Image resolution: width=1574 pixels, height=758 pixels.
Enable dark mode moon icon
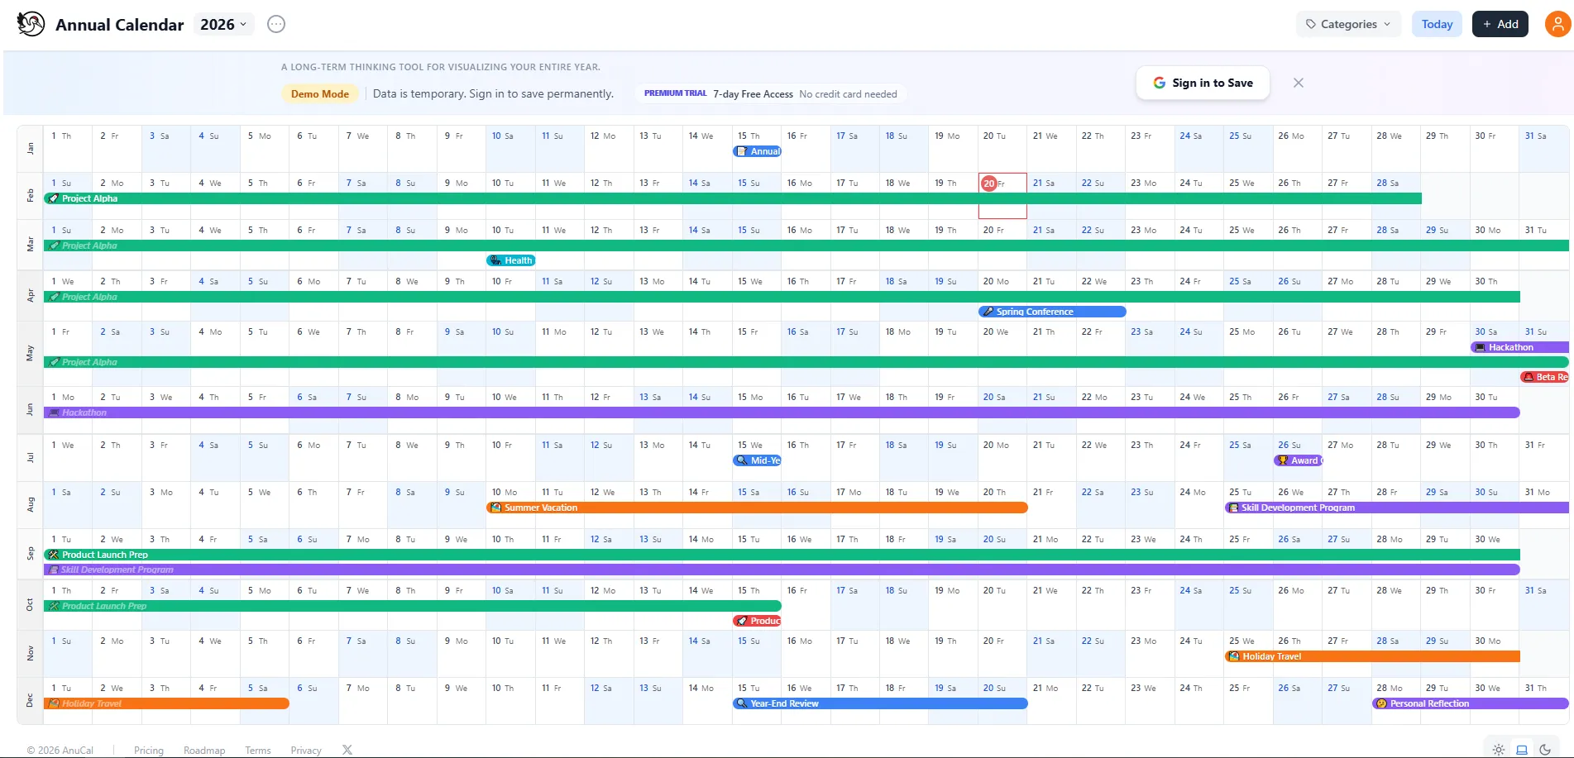[1545, 750]
